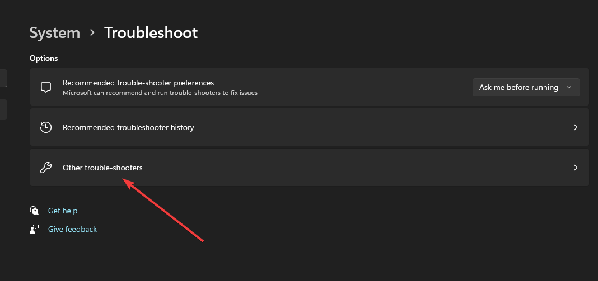Click the clock history icon
The image size is (598, 281).
[x=46, y=127]
